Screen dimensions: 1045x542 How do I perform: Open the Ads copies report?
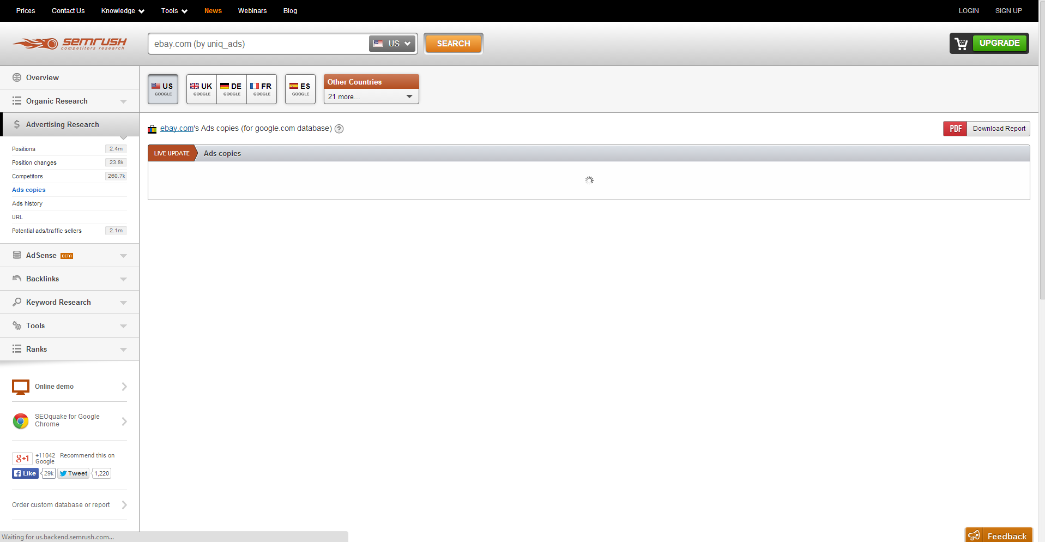click(29, 190)
